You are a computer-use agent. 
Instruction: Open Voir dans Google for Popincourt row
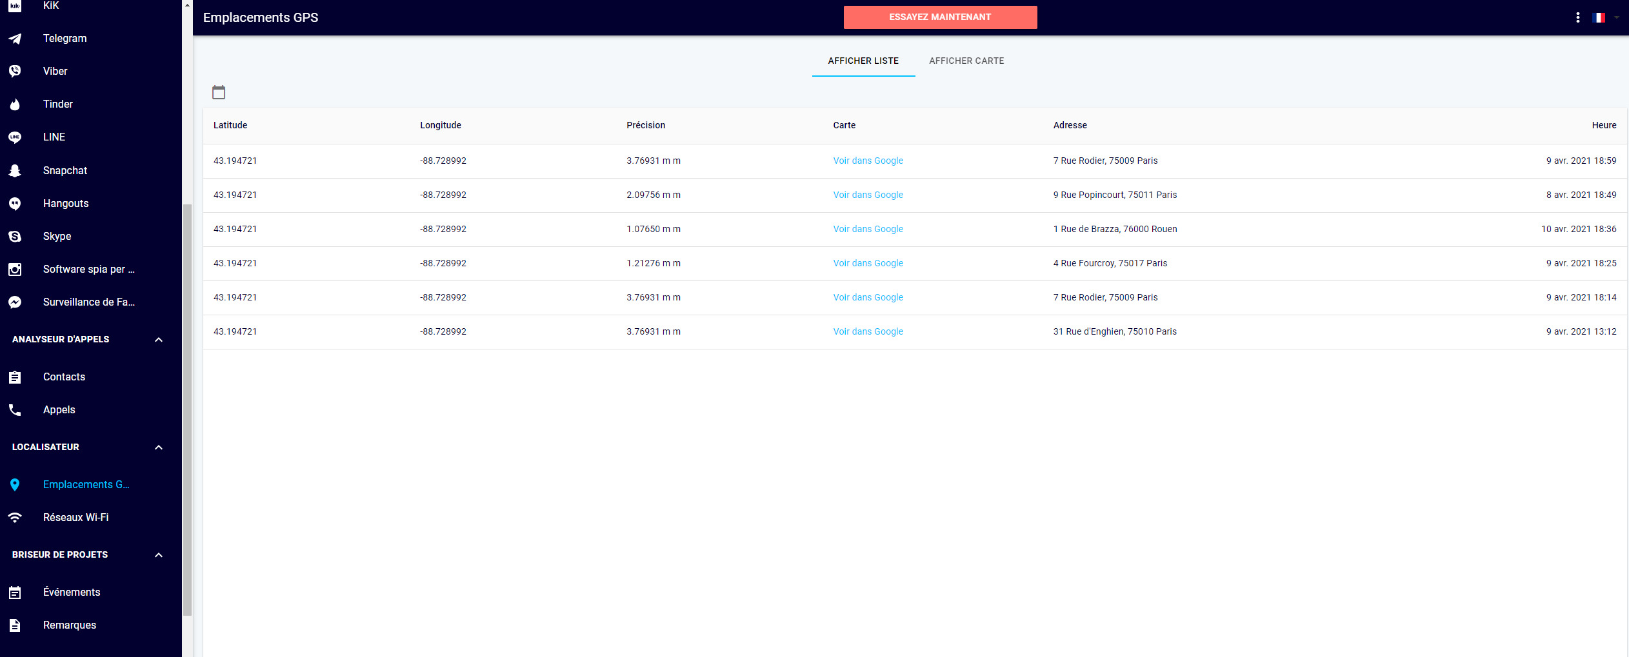tap(868, 195)
